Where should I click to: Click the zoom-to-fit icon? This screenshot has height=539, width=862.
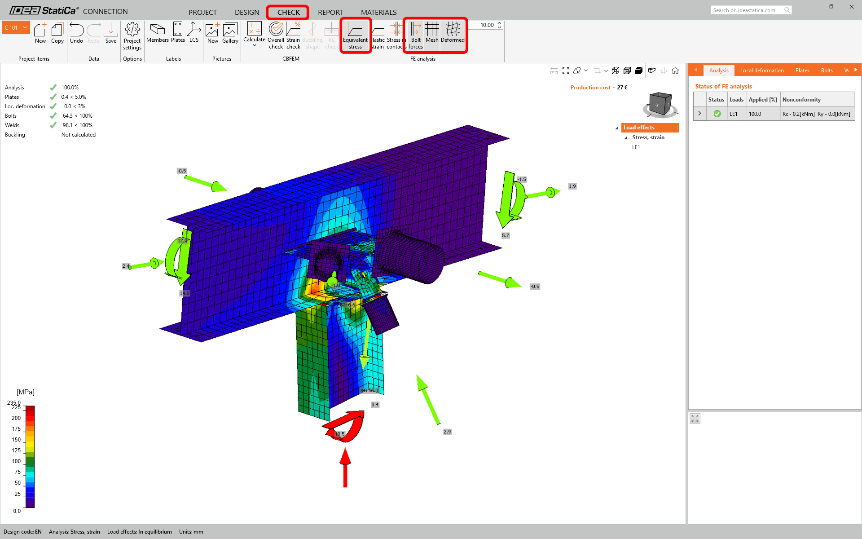566,71
